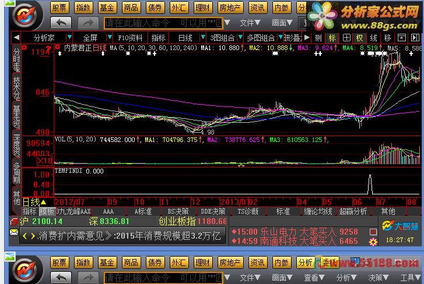Open the 画面 dropdown menu in top window

tap(282, 23)
